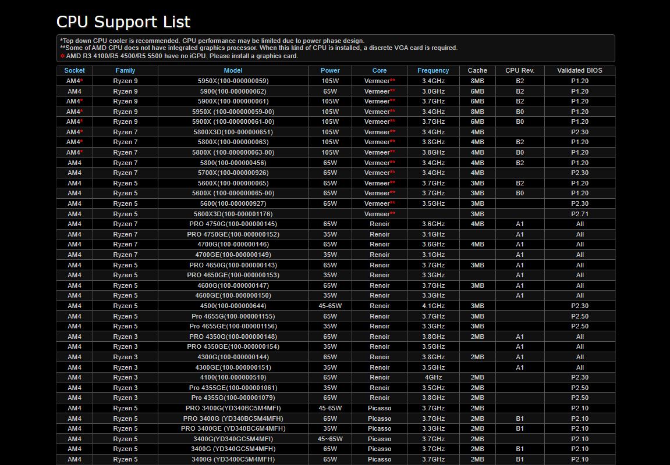670x465 pixels.
Task: Click 4.1GHz frequency in 4500 row
Action: (433, 306)
